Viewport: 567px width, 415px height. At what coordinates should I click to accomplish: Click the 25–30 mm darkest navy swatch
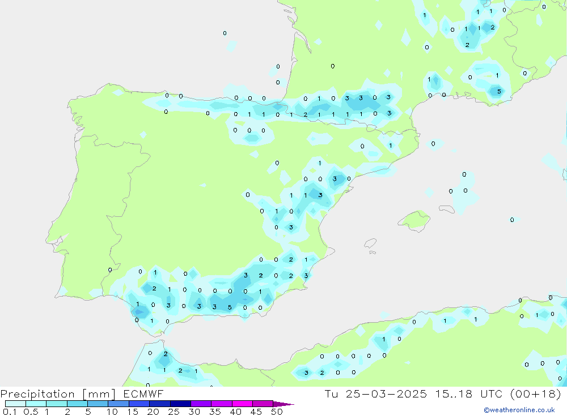[180, 404]
